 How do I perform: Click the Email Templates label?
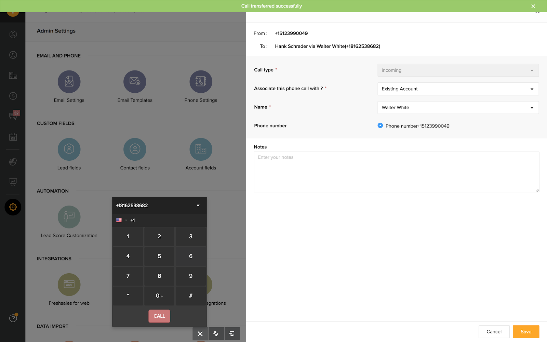pos(135,100)
